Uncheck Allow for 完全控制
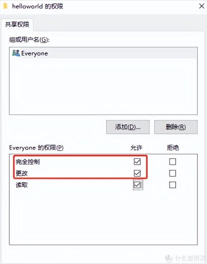 click(x=137, y=161)
